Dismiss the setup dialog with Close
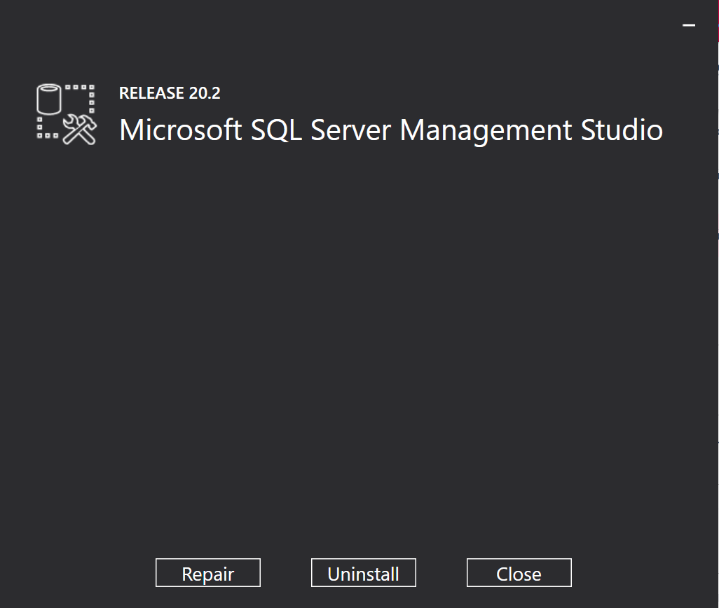This screenshot has width=719, height=608. coord(519,573)
